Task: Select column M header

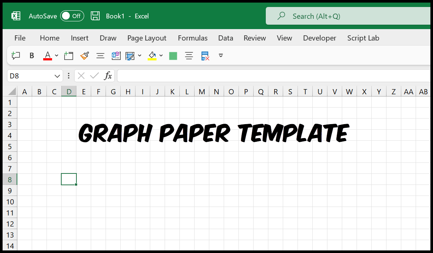Action: pos(202,91)
